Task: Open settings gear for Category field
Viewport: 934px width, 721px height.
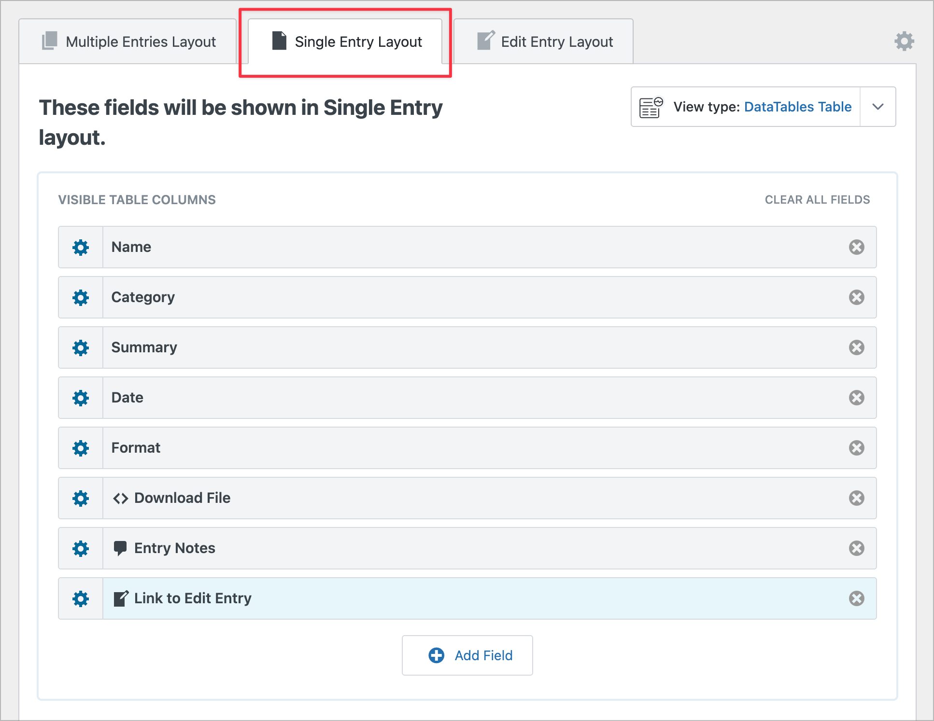Action: [81, 298]
